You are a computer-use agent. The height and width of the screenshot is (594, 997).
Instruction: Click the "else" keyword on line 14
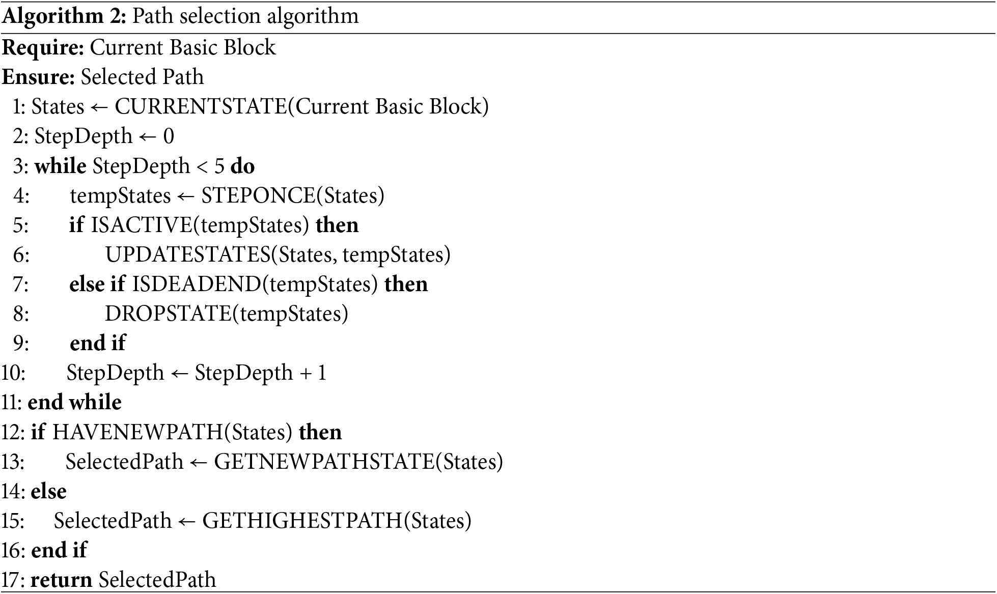pos(48,491)
